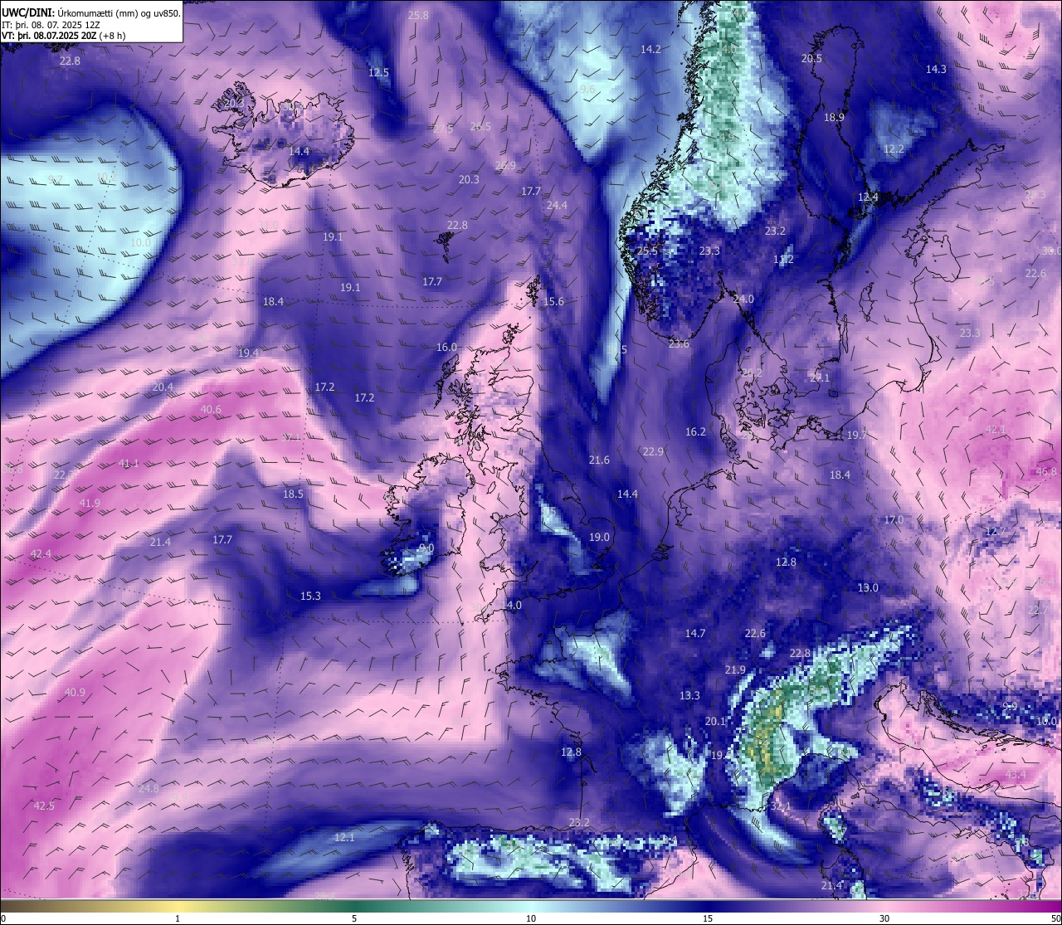Click the 46.8 value at right edge
Viewport: 1062px width, 925px height.
(1046, 471)
